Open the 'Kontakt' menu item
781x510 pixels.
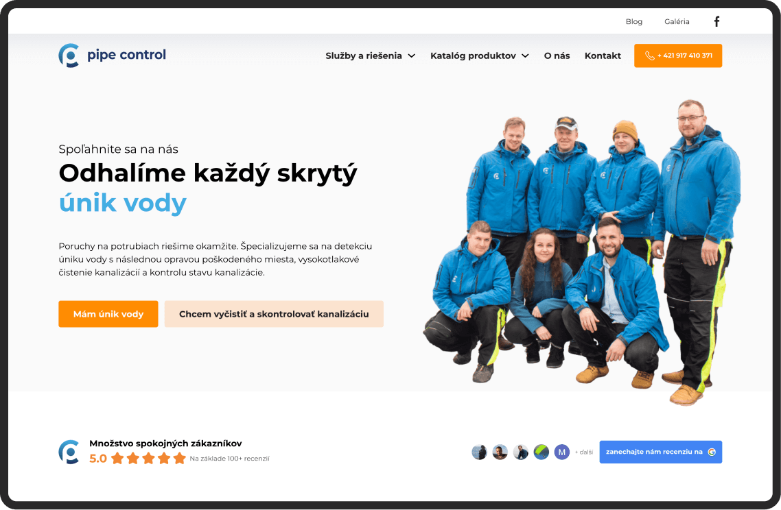(603, 56)
